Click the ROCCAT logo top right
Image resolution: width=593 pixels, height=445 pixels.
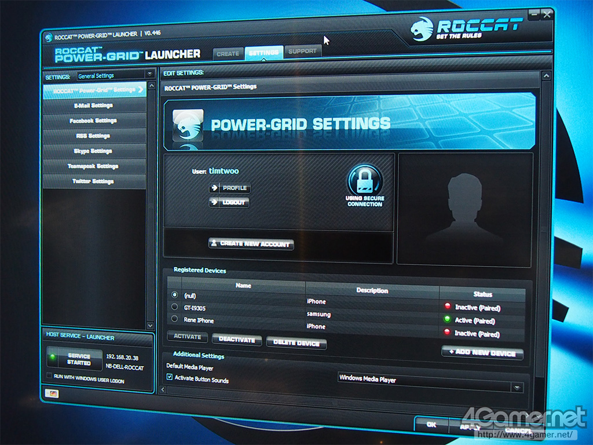point(467,28)
